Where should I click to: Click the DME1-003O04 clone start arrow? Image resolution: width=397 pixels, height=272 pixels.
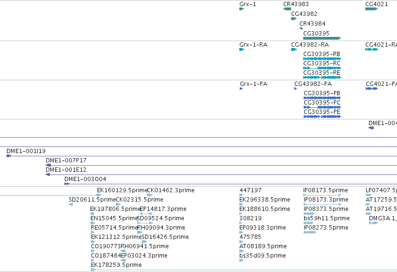[x=67, y=184]
